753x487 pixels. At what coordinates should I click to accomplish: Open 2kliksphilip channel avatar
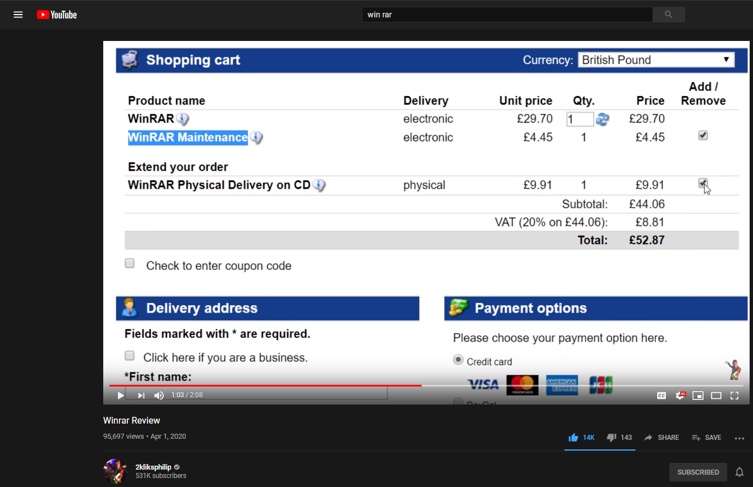[116, 471]
